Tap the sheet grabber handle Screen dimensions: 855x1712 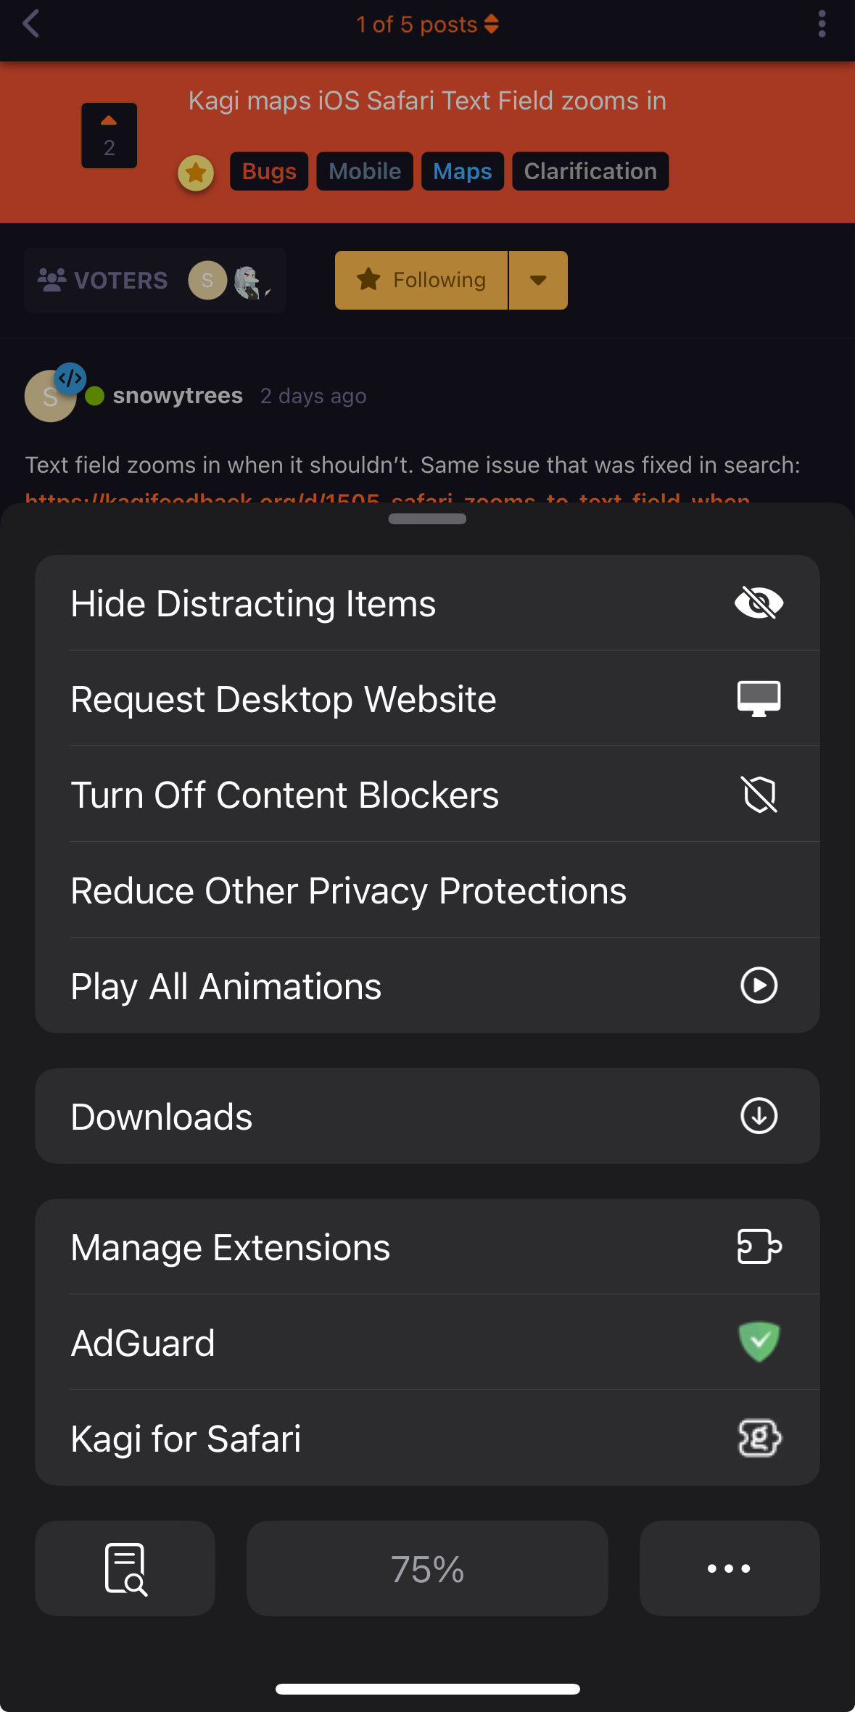427,518
